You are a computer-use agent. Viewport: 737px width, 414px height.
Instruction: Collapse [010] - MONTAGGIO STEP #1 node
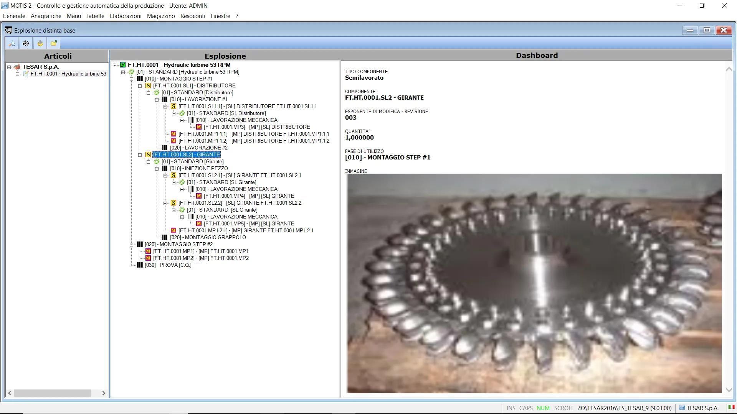(x=131, y=79)
